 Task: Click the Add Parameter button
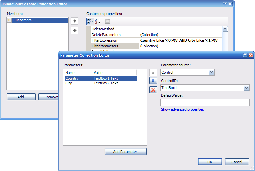125,152
